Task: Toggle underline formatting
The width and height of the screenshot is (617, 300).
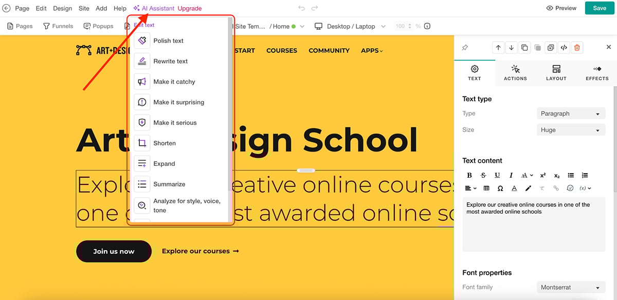Action: pos(497,175)
